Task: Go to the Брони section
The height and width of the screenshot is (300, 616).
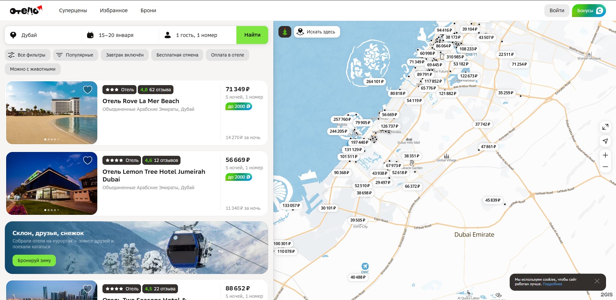Action: [148, 11]
